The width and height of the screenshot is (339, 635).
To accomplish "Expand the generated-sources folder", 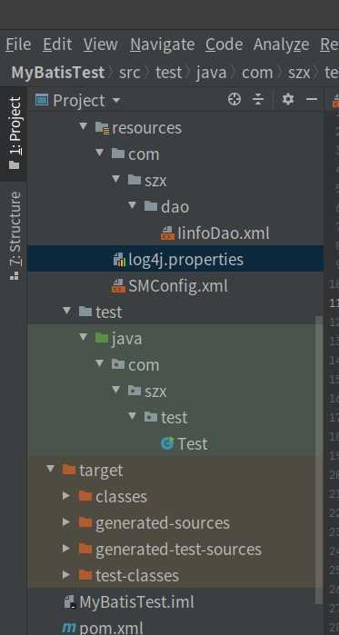I will click(x=66, y=522).
